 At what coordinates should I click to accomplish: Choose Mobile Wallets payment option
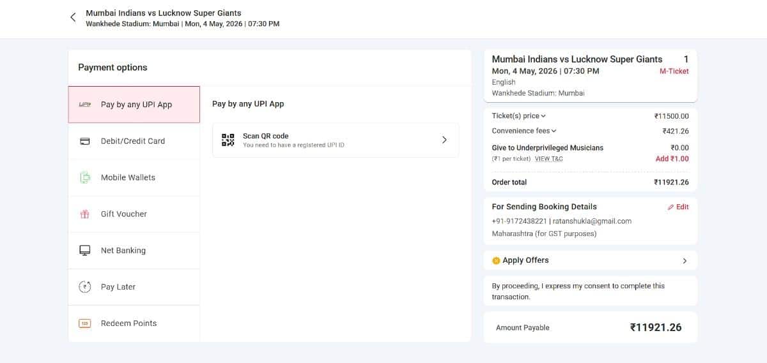[134, 177]
